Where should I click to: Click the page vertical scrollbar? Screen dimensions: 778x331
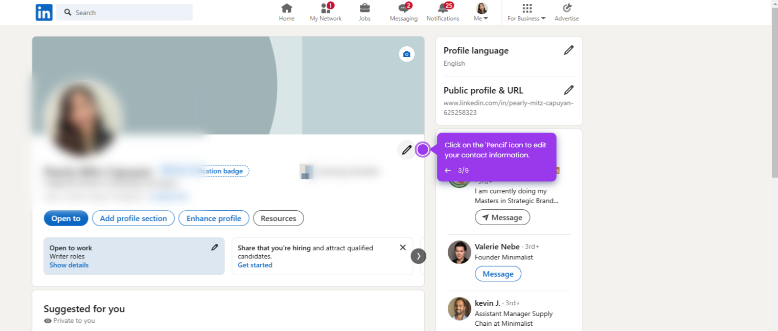coord(775,93)
